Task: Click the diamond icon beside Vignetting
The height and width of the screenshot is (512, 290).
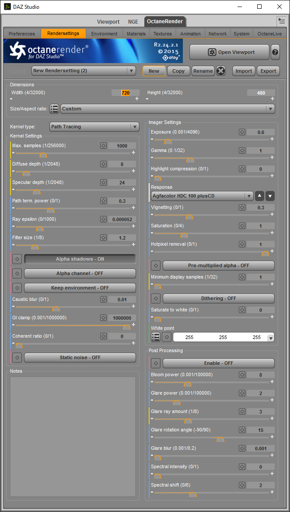Action: point(242,207)
